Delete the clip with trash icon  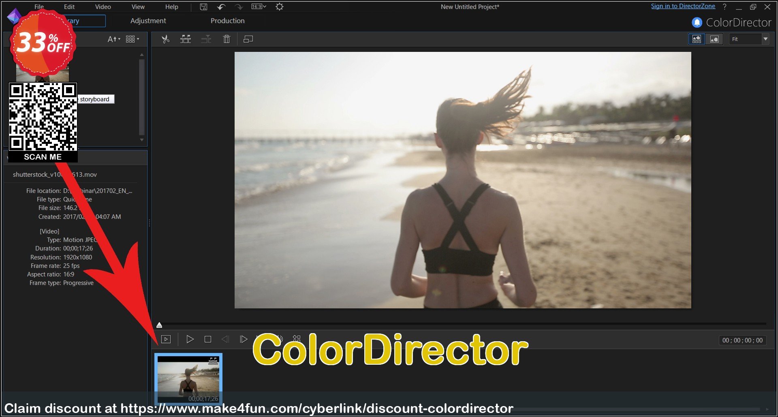(227, 39)
